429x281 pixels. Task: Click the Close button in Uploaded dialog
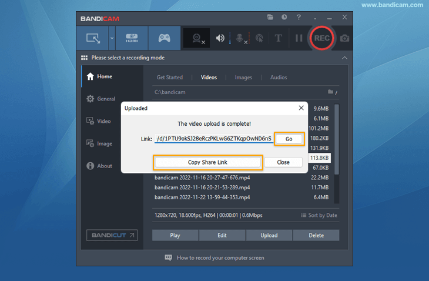[x=283, y=162]
